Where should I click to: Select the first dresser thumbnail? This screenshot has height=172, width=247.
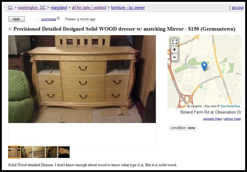tap(14, 152)
